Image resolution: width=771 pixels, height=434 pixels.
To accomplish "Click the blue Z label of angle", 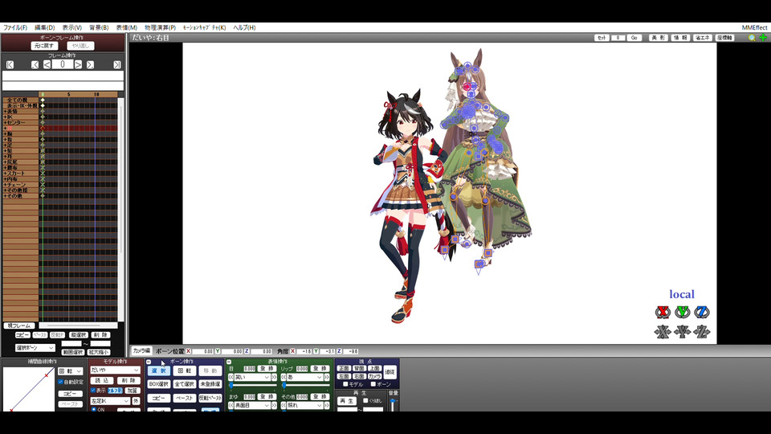I will pyautogui.click(x=339, y=351).
